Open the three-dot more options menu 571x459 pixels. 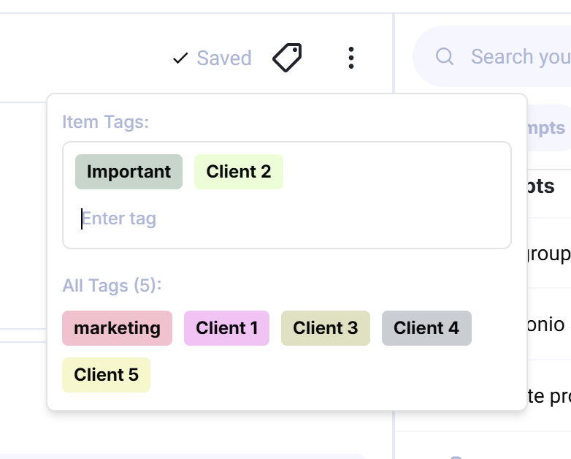(351, 57)
